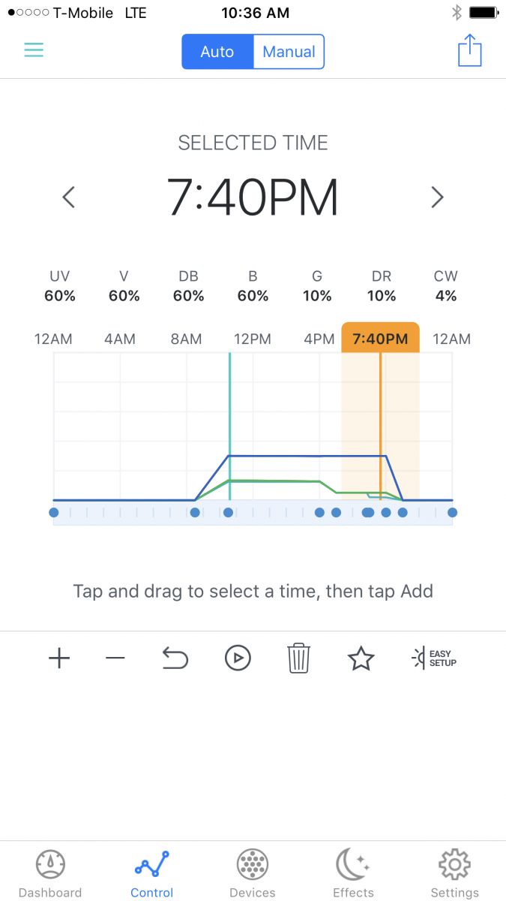Go to next selected time
Viewport: 506px width, 901px height.
pos(437,197)
